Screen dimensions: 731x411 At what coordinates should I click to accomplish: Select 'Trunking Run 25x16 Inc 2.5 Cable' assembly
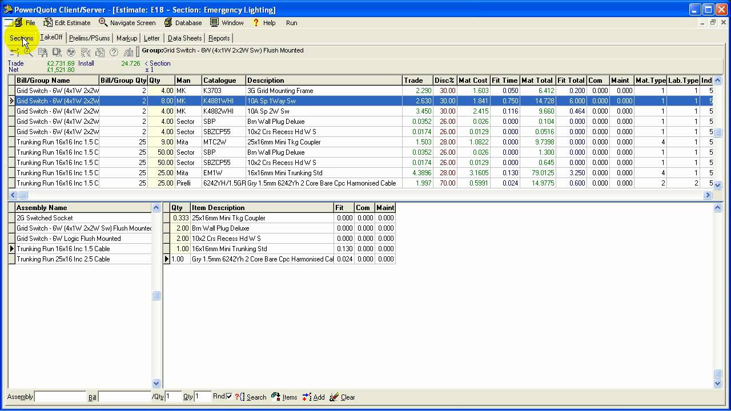click(x=83, y=259)
